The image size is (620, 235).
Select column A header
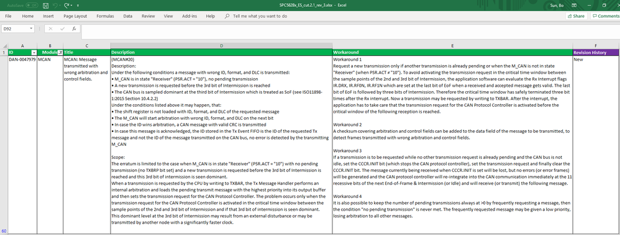(22, 46)
